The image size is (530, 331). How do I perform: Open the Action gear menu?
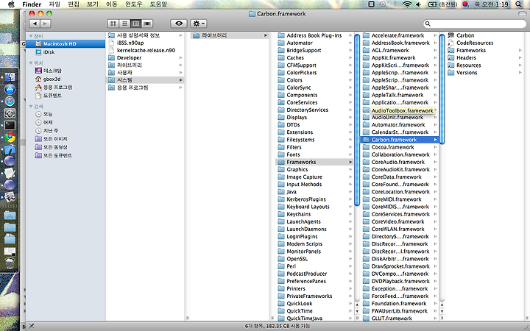click(199, 24)
